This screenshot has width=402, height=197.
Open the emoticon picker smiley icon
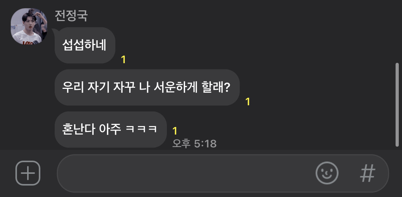pos(327,173)
